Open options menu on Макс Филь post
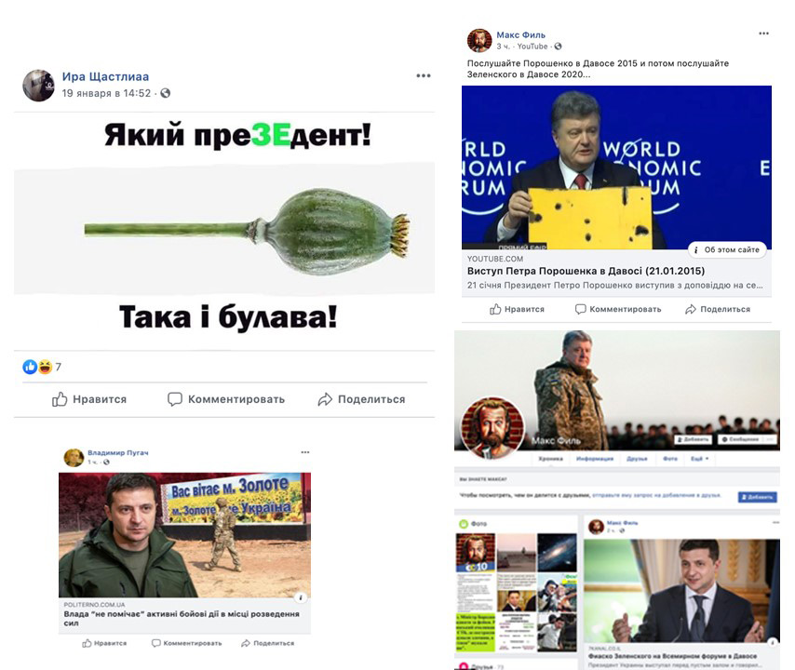 [x=763, y=33]
